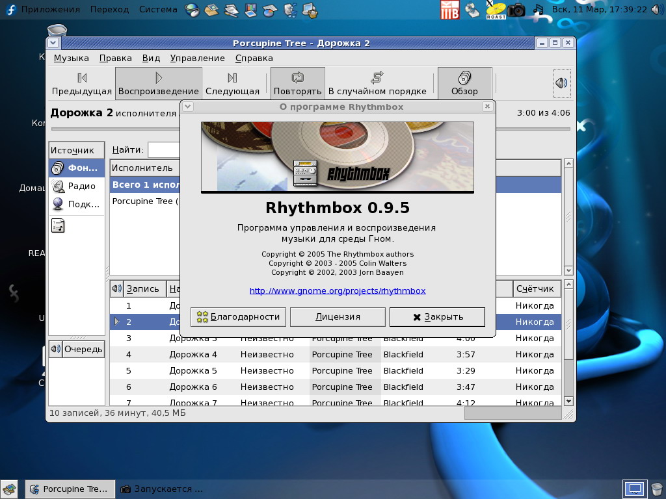This screenshot has width=666, height=499.
Task: Skip to next track with Следующая
Action: pos(232,84)
